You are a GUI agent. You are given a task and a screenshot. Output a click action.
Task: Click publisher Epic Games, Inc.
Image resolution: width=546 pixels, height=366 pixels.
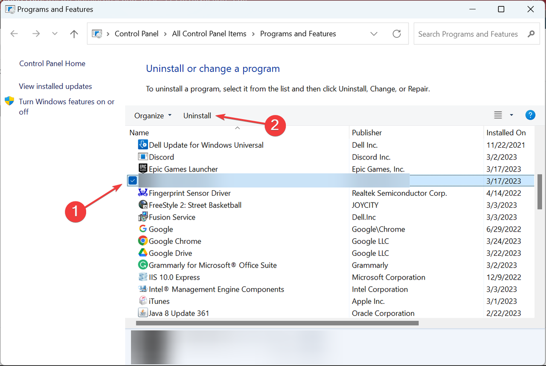point(378,169)
